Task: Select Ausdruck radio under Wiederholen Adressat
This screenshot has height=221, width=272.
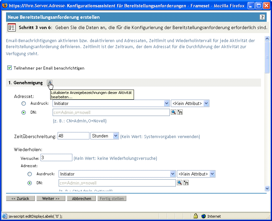Action: tap(30, 174)
